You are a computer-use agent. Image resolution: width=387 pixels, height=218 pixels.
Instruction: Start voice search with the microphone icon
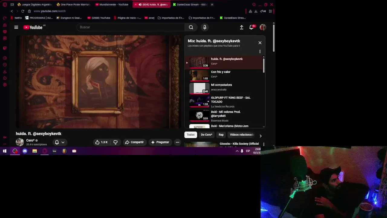(x=205, y=27)
